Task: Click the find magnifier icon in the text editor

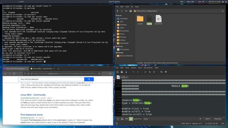Action: 161,72
